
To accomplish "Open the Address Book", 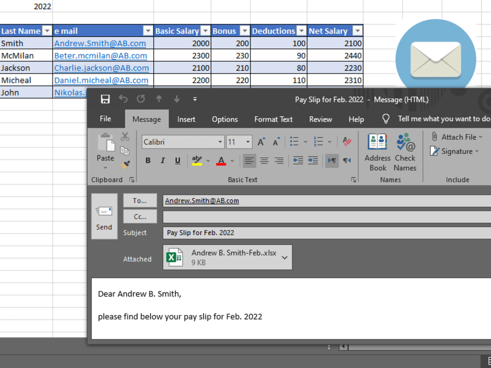I will coord(378,153).
